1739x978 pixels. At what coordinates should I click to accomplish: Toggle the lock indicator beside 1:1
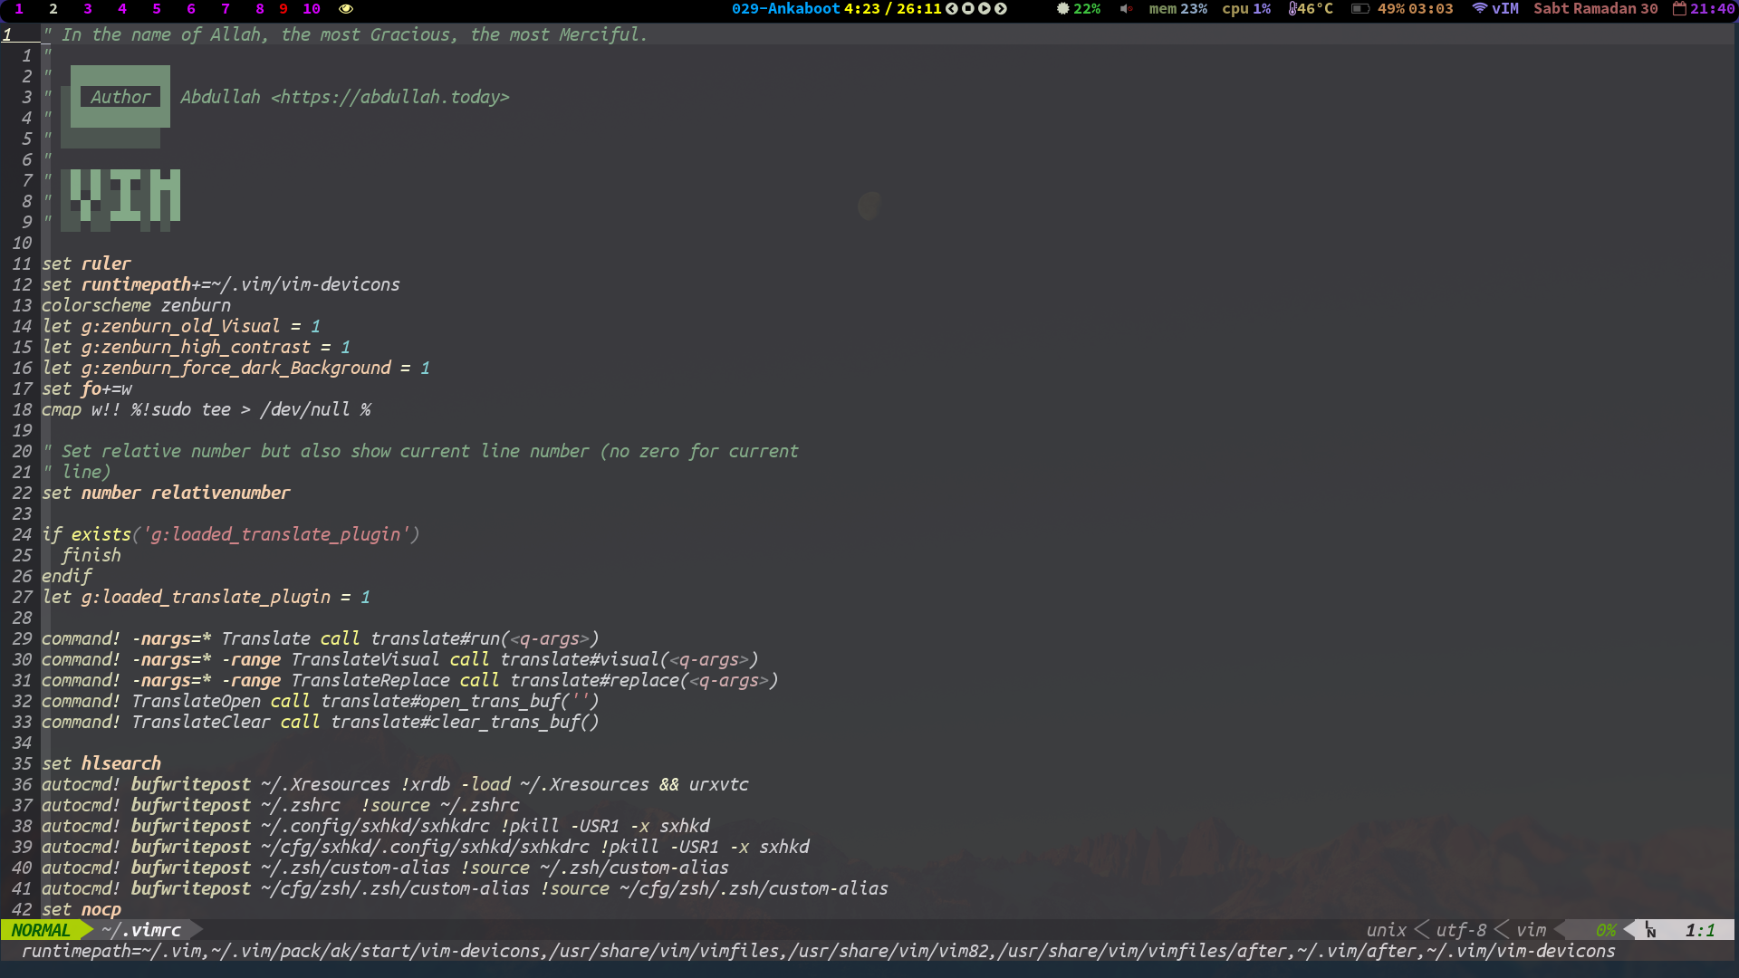(1651, 930)
